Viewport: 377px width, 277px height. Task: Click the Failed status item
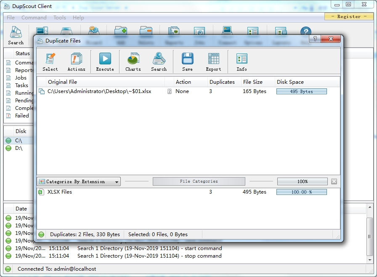(x=22, y=116)
